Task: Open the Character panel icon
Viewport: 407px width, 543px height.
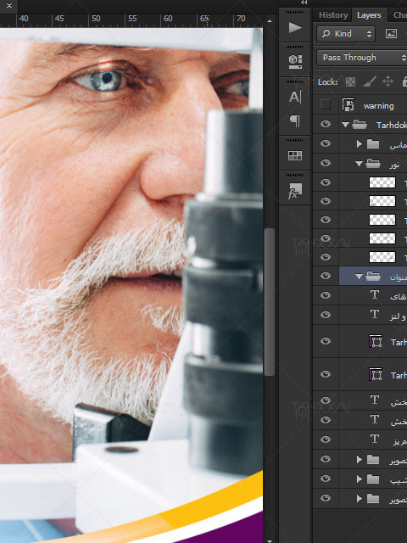Action: [295, 98]
